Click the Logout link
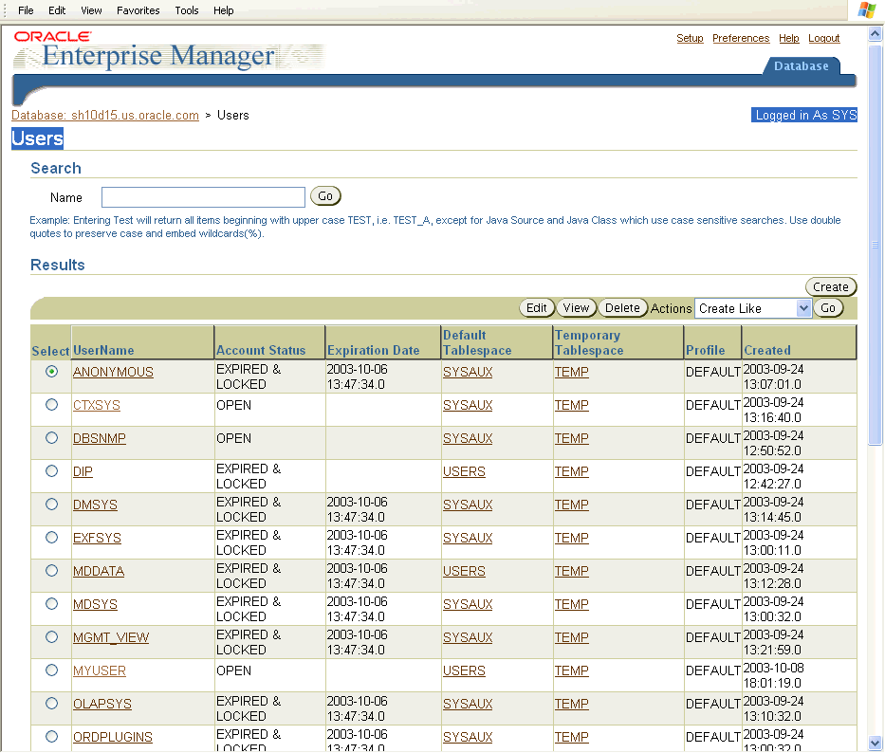The image size is (885, 753). tap(823, 39)
